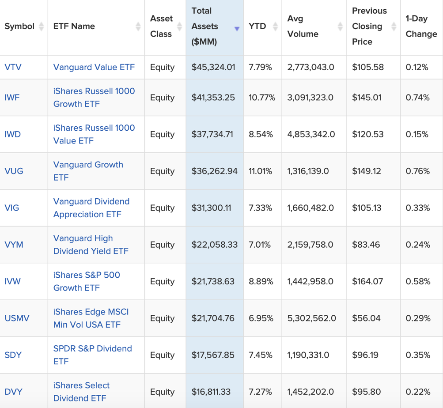Select total assets value $45,324.01
The image size is (443, 408).
click(x=213, y=67)
